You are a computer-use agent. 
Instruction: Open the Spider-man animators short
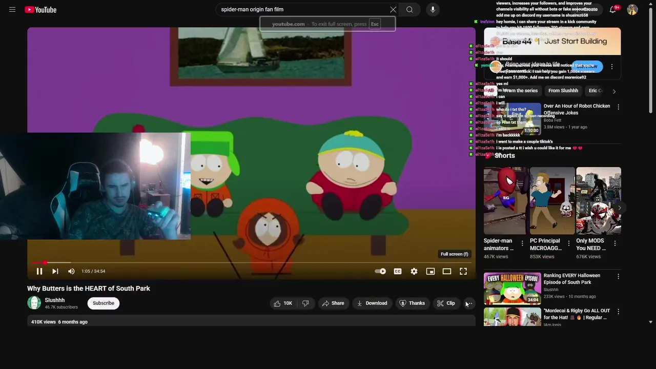point(505,200)
